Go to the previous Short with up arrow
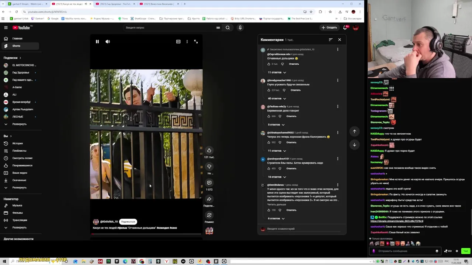Viewport: 472px width, 265px height. coord(354,131)
